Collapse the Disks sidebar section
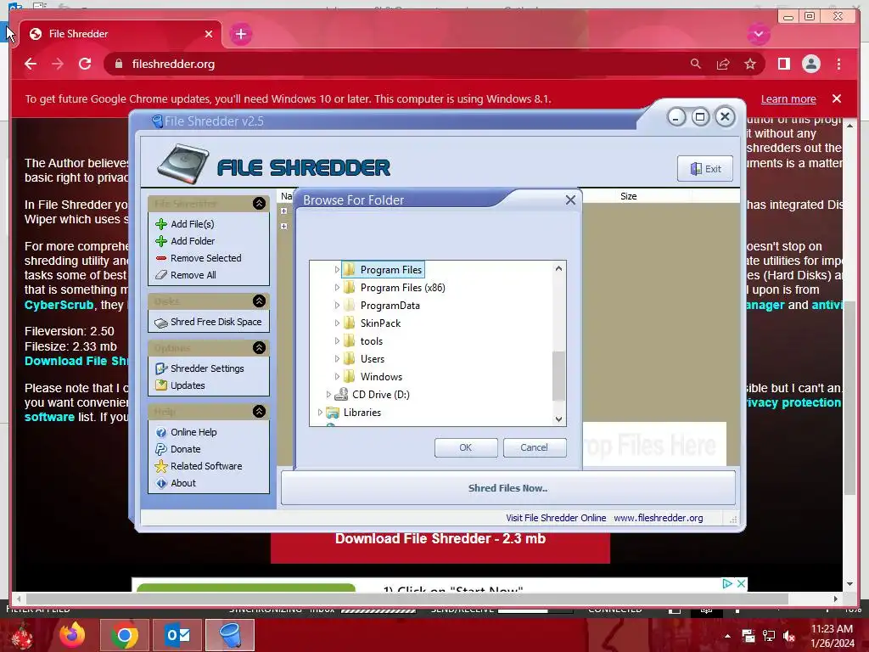Viewport: 869px width, 652px height. [x=259, y=301]
